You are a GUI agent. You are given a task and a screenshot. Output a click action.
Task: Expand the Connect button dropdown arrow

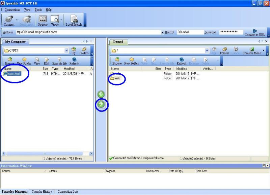click(17, 20)
